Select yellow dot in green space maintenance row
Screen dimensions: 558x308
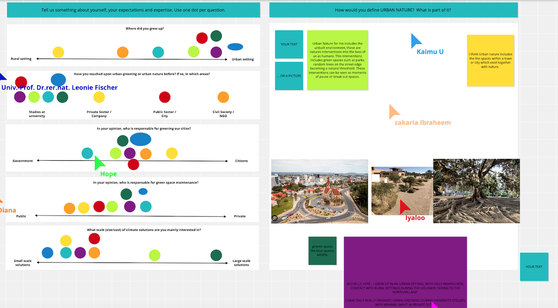click(x=84, y=208)
